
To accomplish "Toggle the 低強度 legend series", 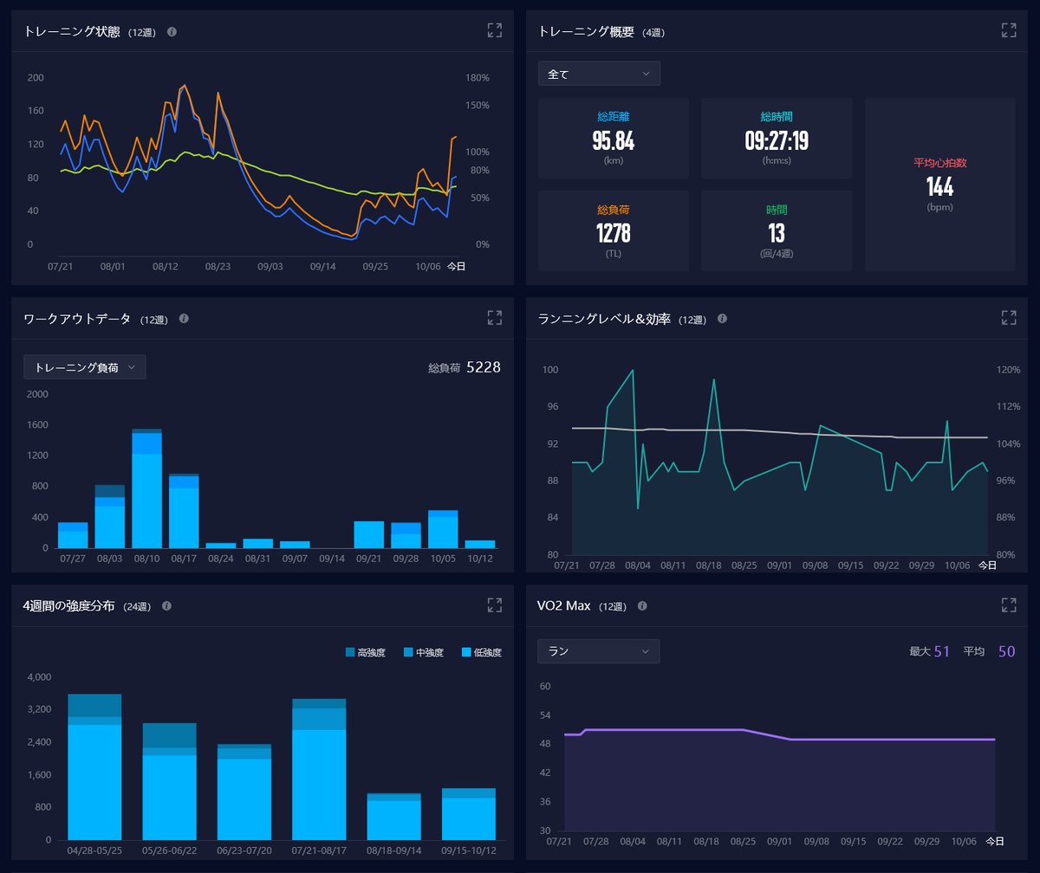I will coord(481,652).
